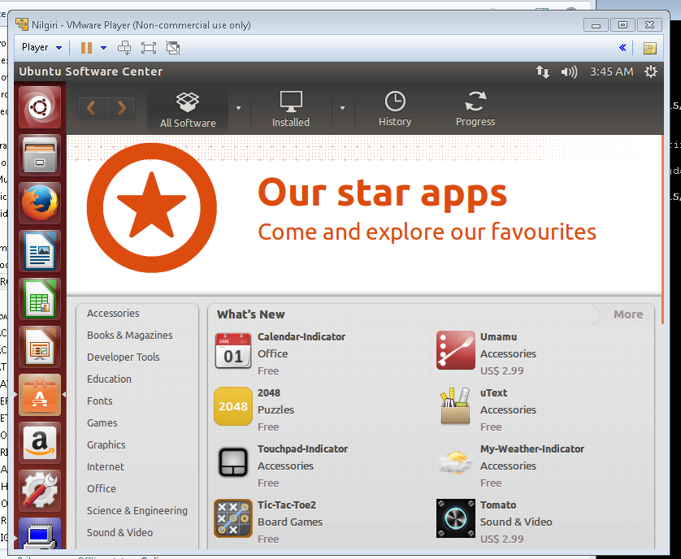
Task: Click More in What's New section
Action: click(628, 314)
